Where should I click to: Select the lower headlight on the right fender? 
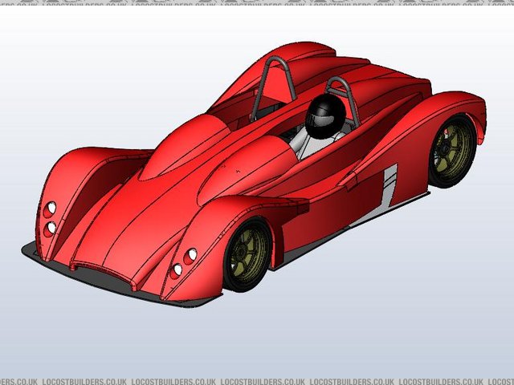[177, 269]
